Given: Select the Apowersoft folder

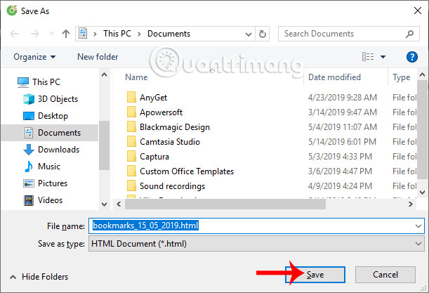Looking at the screenshot, I should pos(161,112).
